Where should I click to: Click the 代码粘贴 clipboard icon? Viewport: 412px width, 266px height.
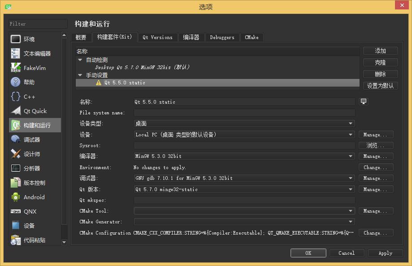[x=16, y=240]
